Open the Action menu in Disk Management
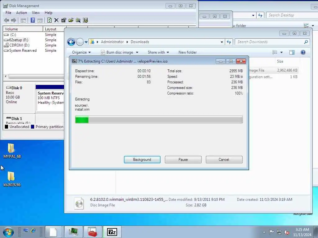Viewport: 318px width, 238px height. tap(21, 13)
